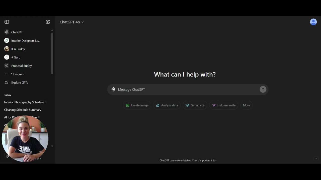Screen dimensions: 321x180
Task: Click the Explore GPTs grid icon
Action: click(7, 82)
